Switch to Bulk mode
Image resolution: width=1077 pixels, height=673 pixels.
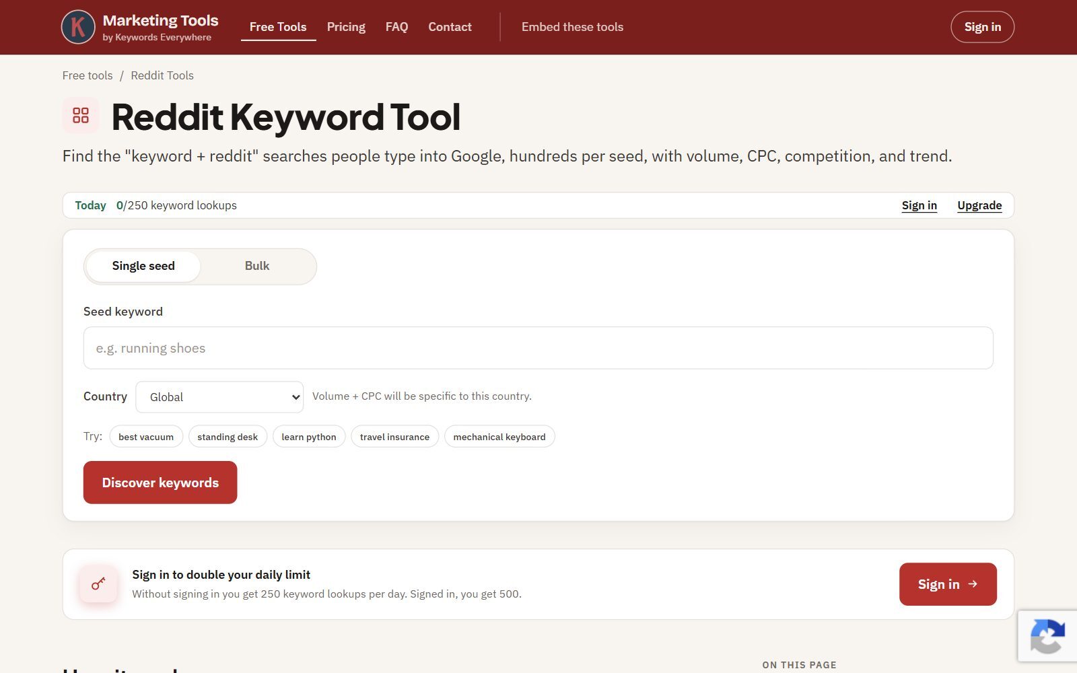click(x=257, y=266)
